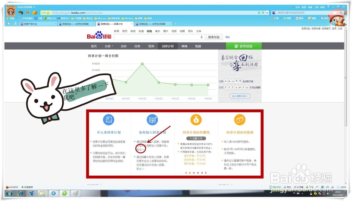
Task: Click the pistol-shaped browser skin icon
Action: [x=20, y=13]
